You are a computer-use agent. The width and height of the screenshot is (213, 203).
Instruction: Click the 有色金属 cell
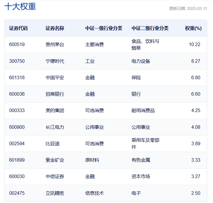141,160
